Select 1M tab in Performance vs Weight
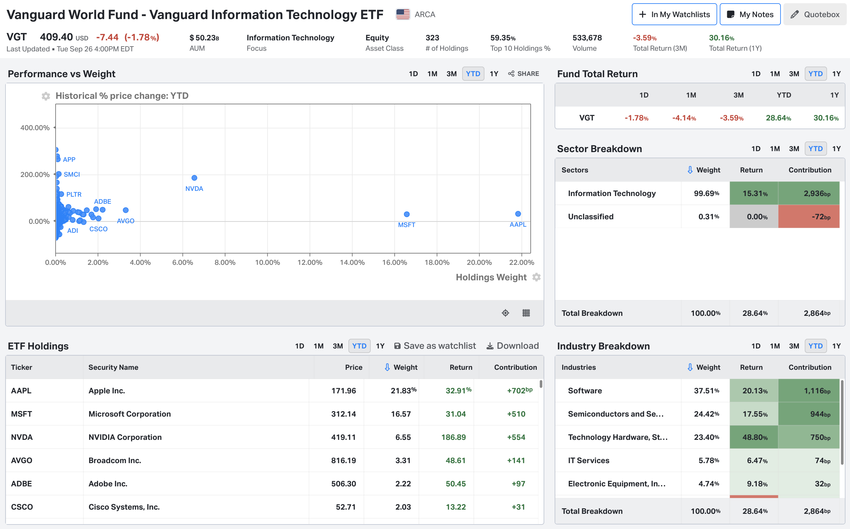The width and height of the screenshot is (850, 529). point(432,74)
